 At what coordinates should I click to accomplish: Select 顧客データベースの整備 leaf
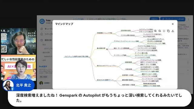pyautogui.click(x=148, y=64)
